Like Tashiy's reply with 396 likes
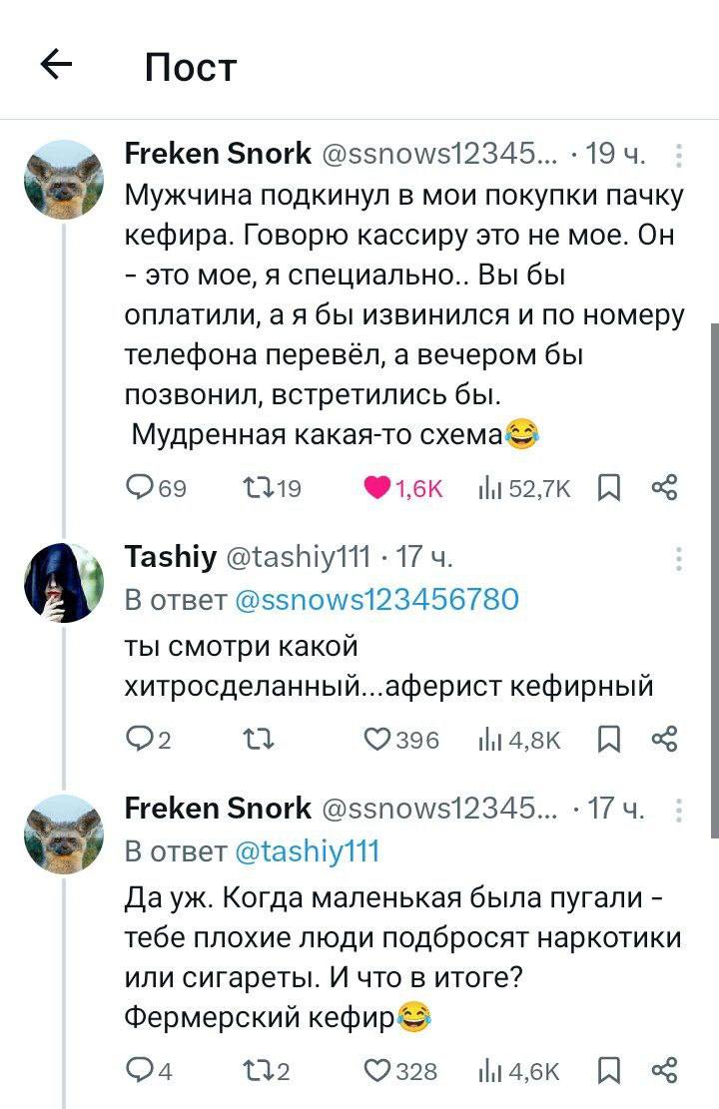The height and width of the screenshot is (1109, 719). tap(378, 739)
